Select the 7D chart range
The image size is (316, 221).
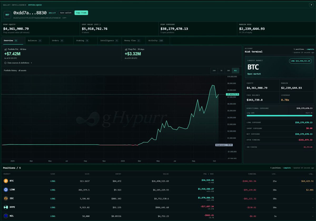[x=221, y=71]
